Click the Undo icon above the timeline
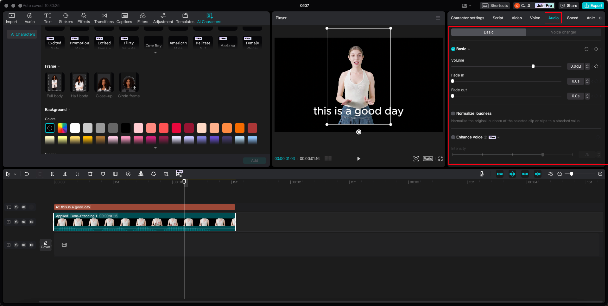This screenshot has width=608, height=306. tap(27, 174)
